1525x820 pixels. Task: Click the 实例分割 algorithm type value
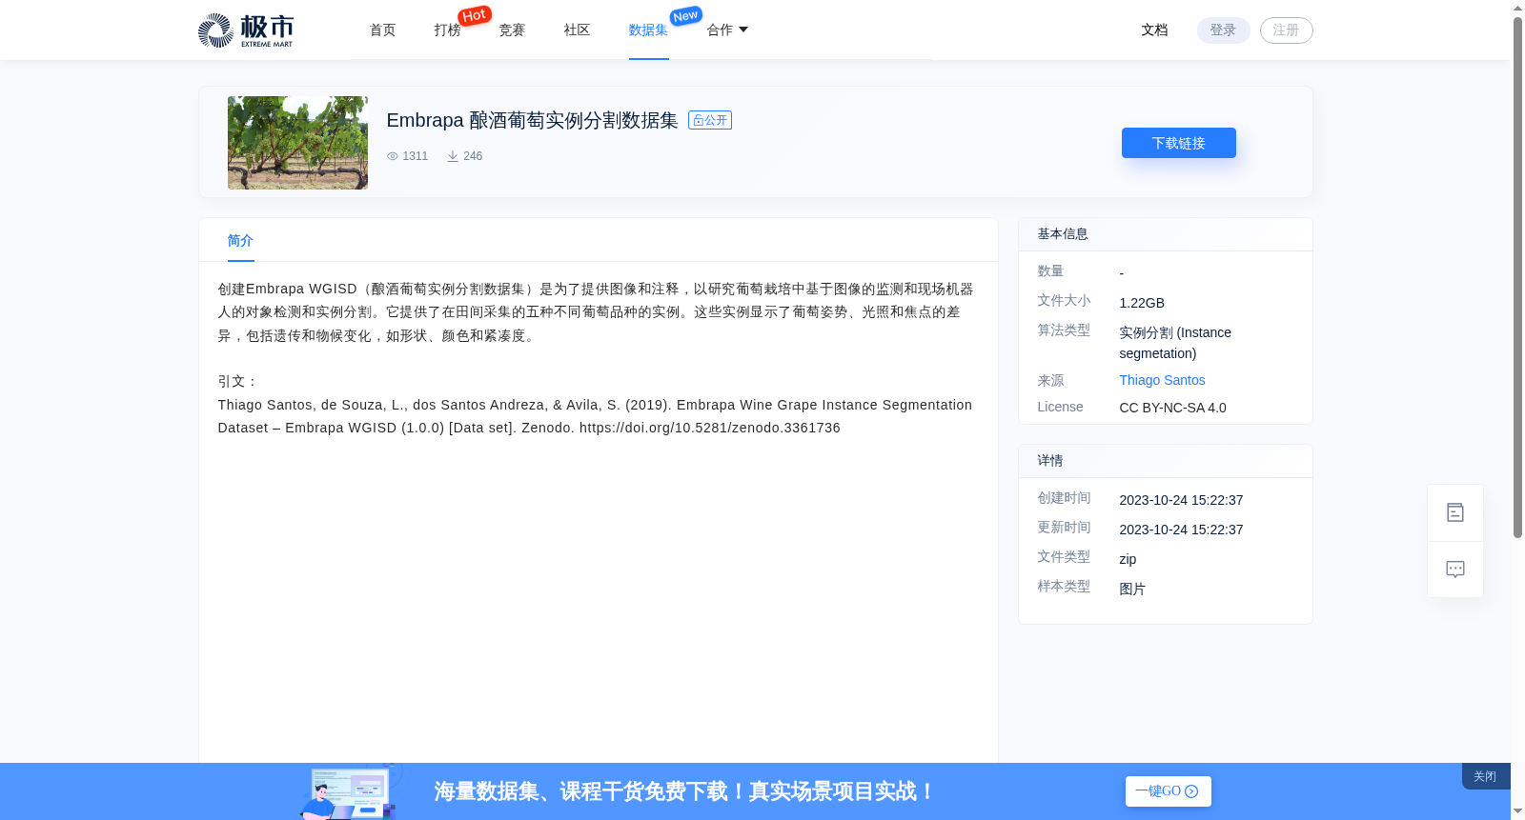coord(1175,343)
